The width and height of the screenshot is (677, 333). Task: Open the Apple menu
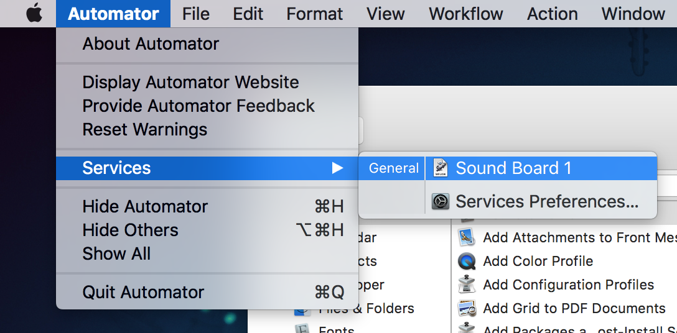pyautogui.click(x=34, y=14)
